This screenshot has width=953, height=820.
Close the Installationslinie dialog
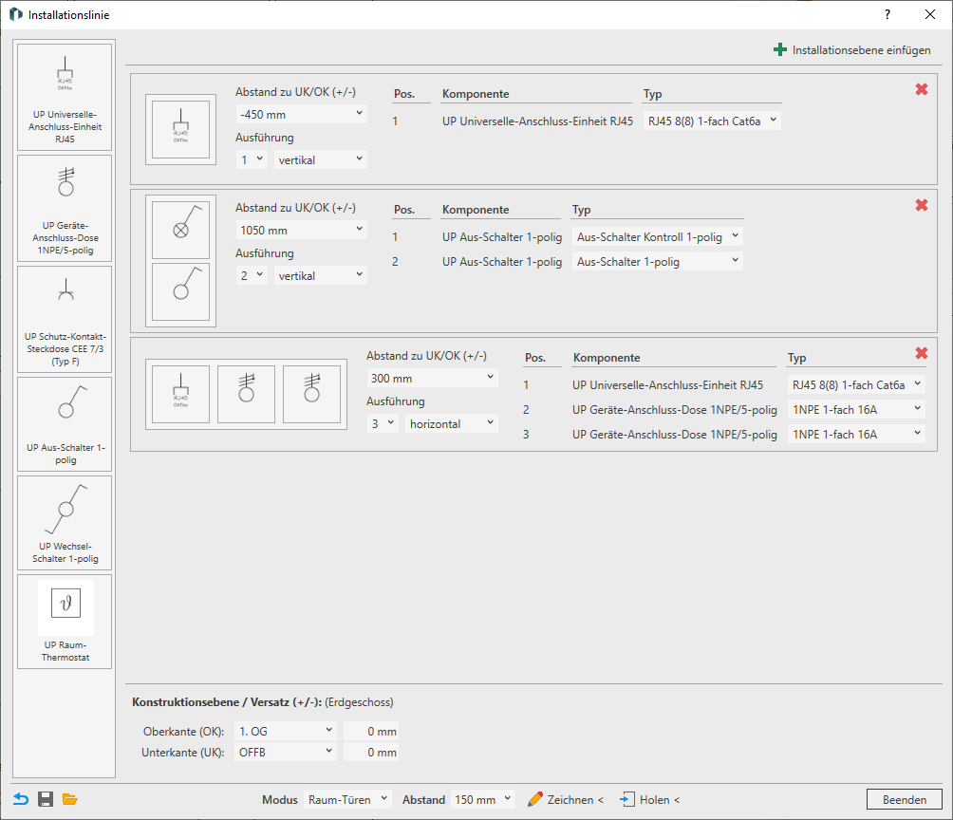930,14
